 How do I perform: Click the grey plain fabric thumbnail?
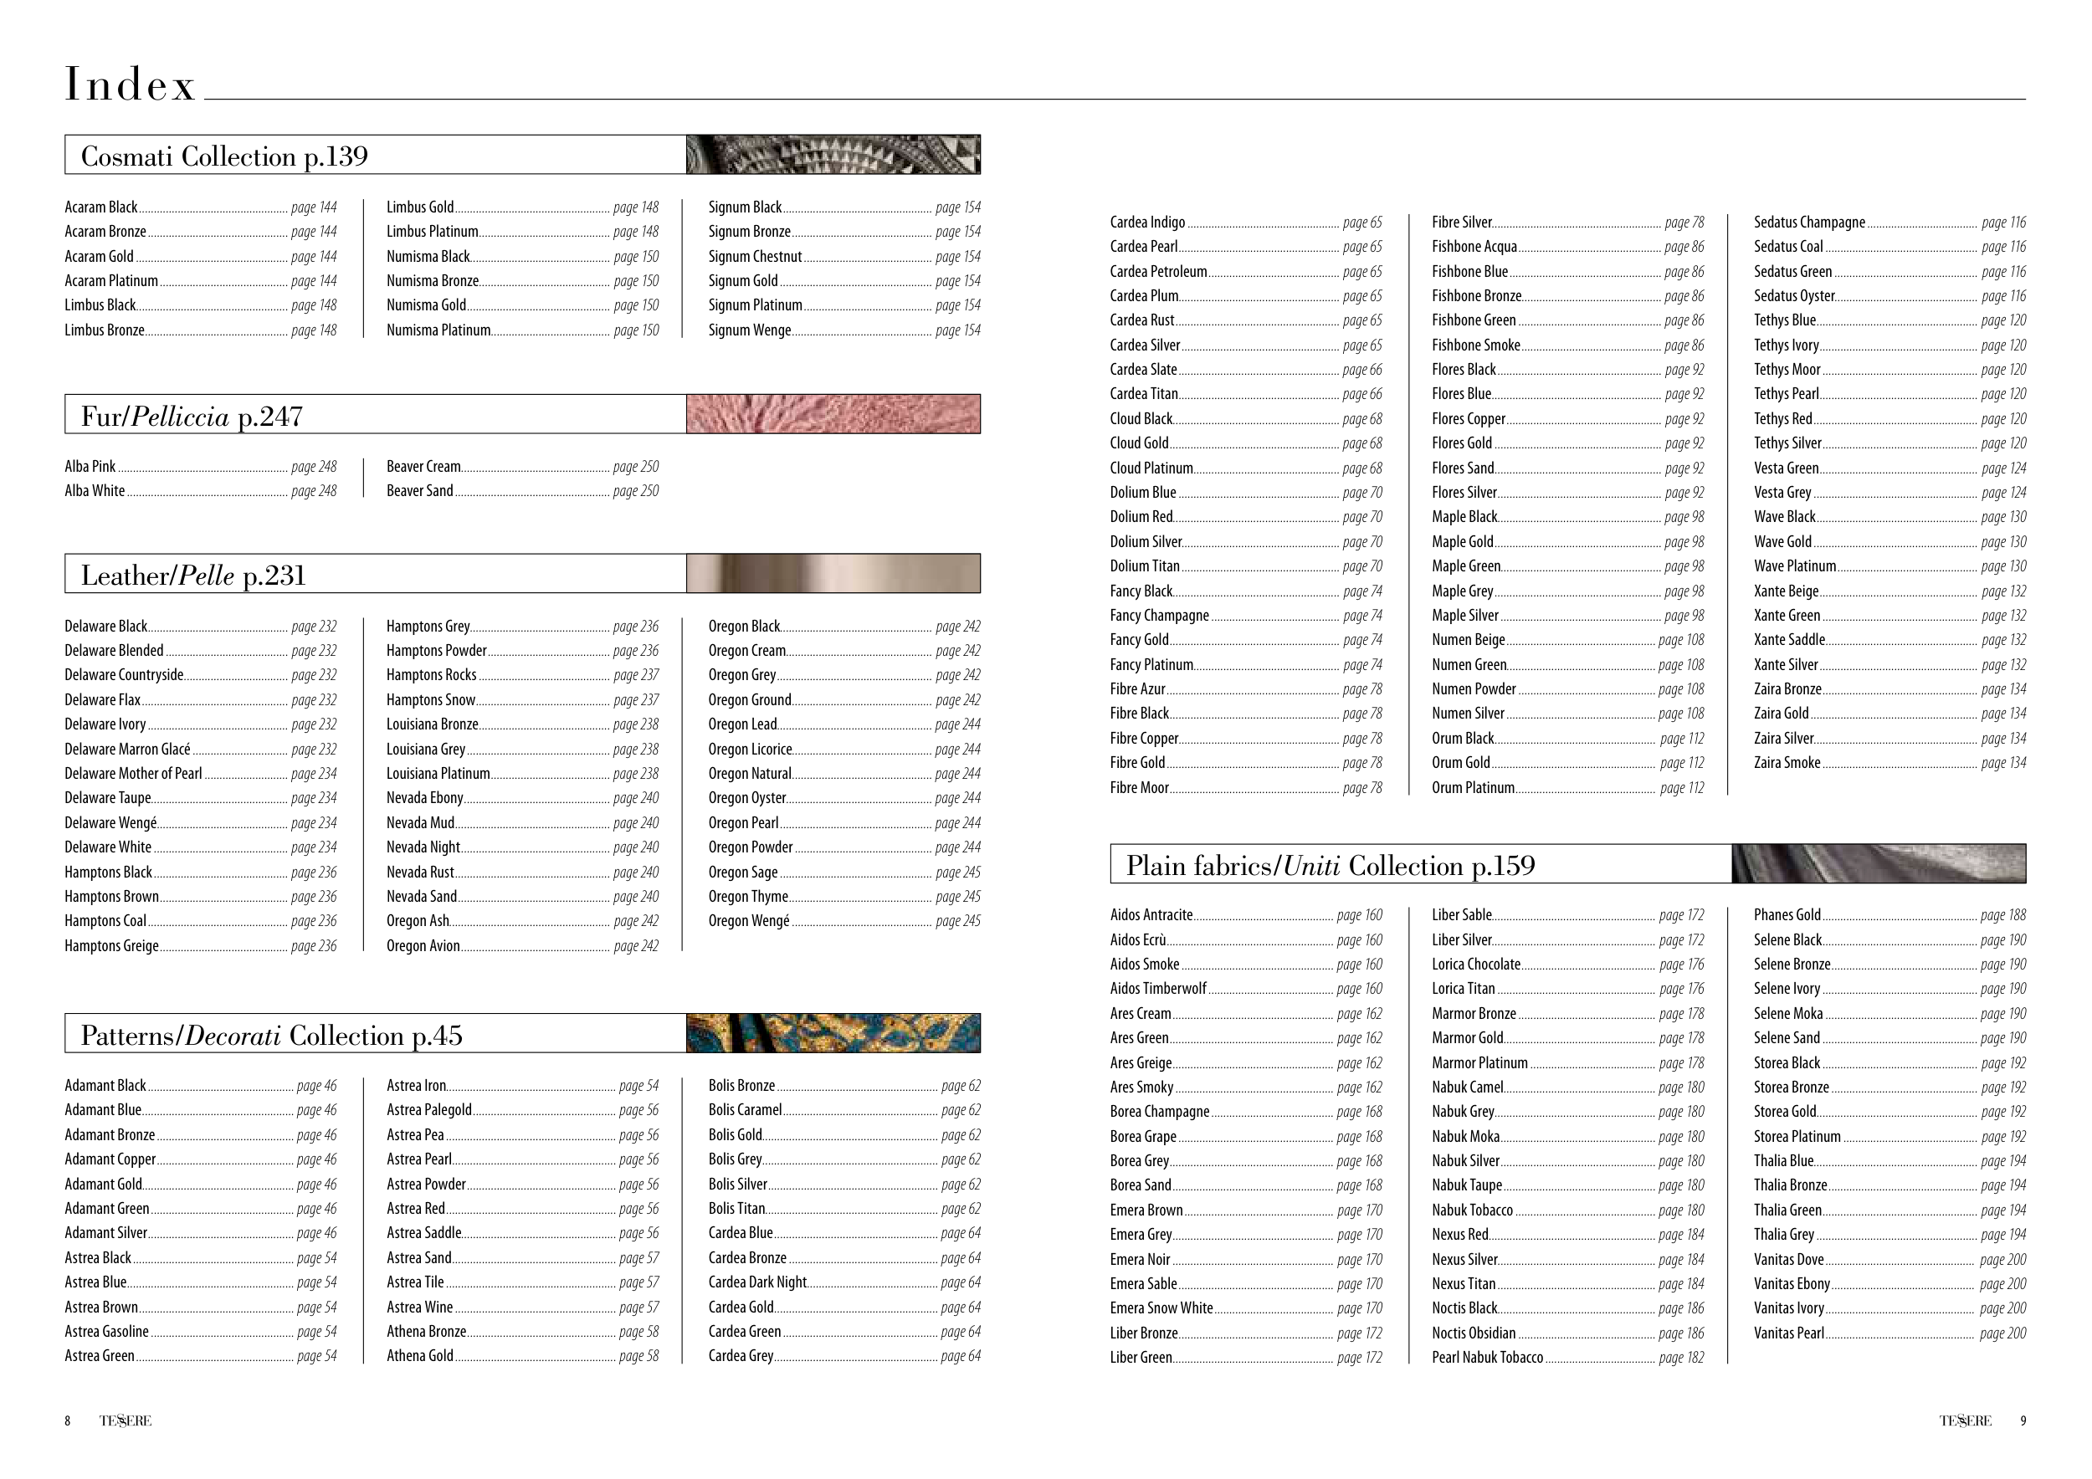tap(1878, 863)
